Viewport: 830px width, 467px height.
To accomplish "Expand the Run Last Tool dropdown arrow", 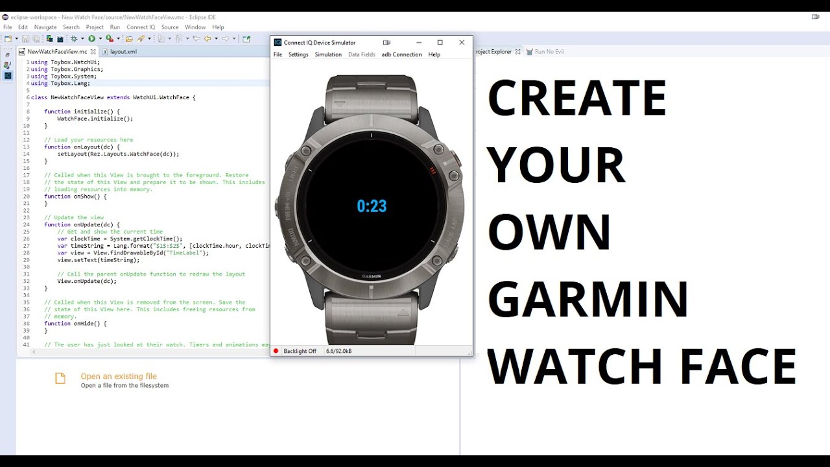I will click(119, 38).
